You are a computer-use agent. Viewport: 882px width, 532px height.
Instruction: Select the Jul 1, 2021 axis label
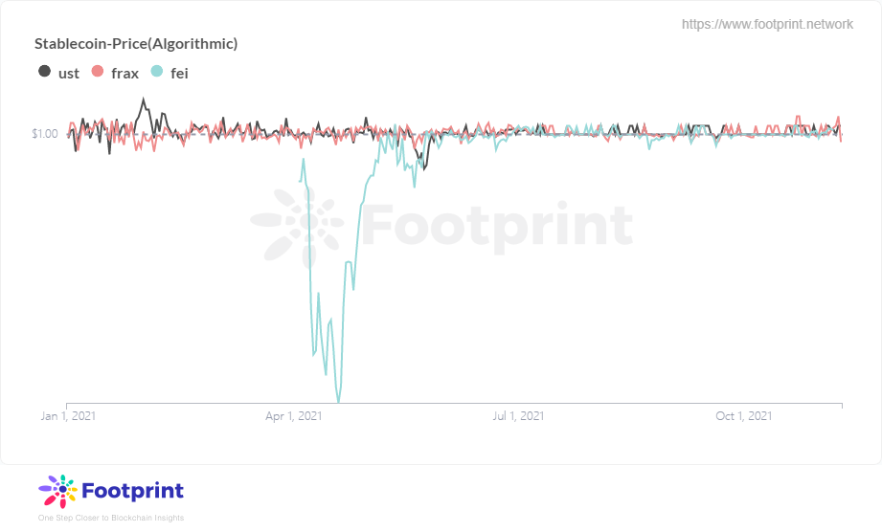[518, 416]
